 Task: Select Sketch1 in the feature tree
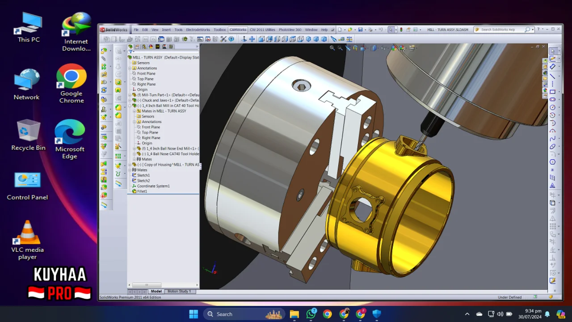(143, 175)
